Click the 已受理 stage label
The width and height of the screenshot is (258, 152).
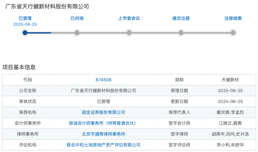[25, 18]
